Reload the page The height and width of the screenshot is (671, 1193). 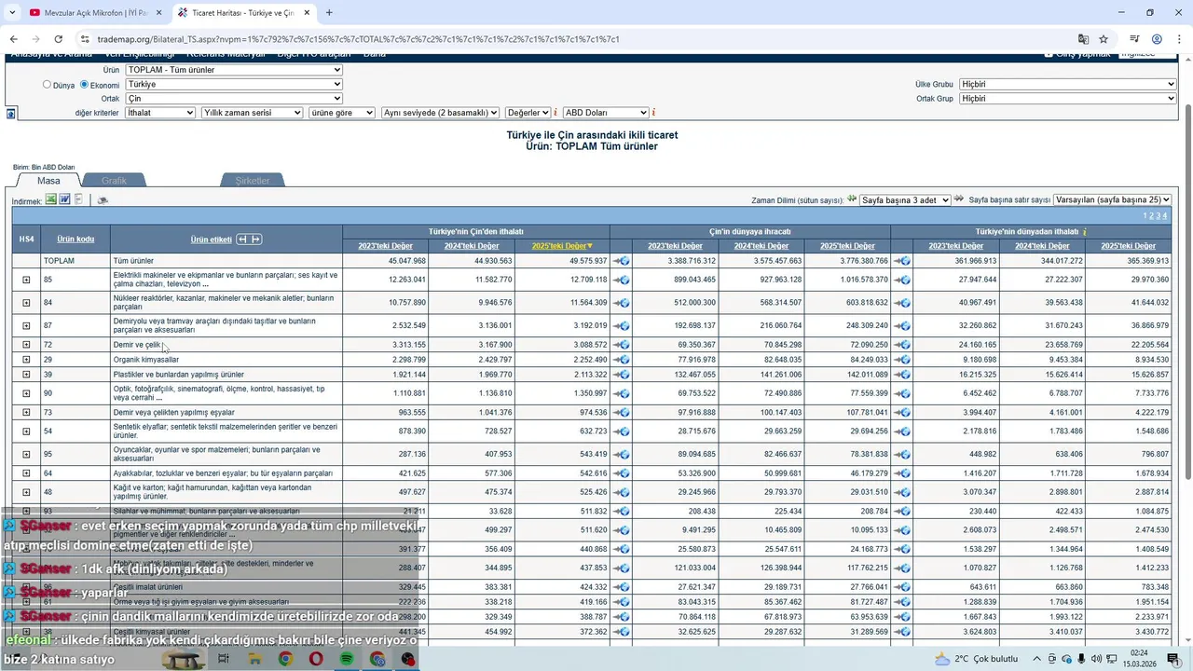tap(58, 39)
